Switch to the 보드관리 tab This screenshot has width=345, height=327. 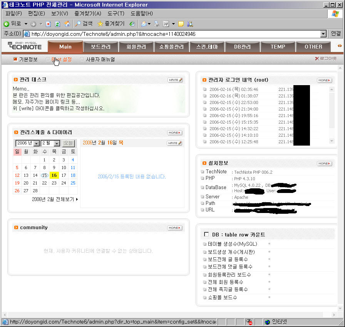point(100,47)
